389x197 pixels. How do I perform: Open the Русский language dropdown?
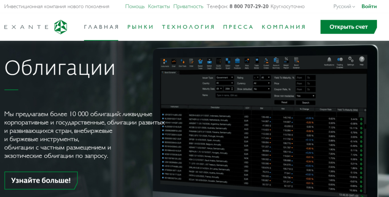pyautogui.click(x=344, y=6)
